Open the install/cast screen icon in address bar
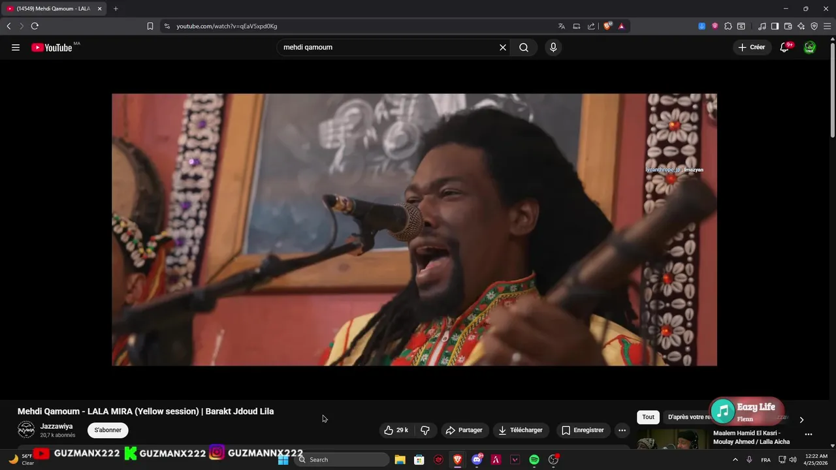This screenshot has height=470, width=836. click(x=577, y=26)
